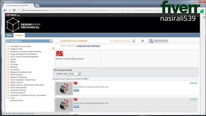Select Safety, Security, ESD Control & Clean Room
The height and width of the screenshot is (116, 206).
click(x=27, y=85)
